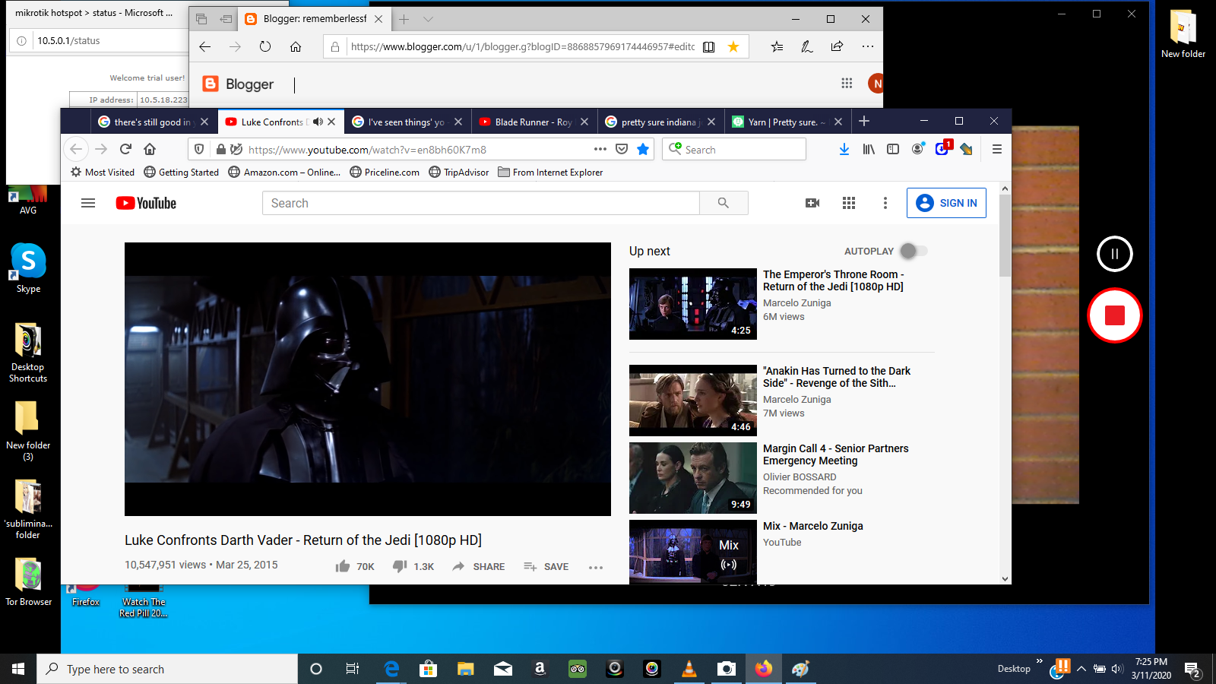
Task: Click the Darth Vader video player
Action: (368, 379)
